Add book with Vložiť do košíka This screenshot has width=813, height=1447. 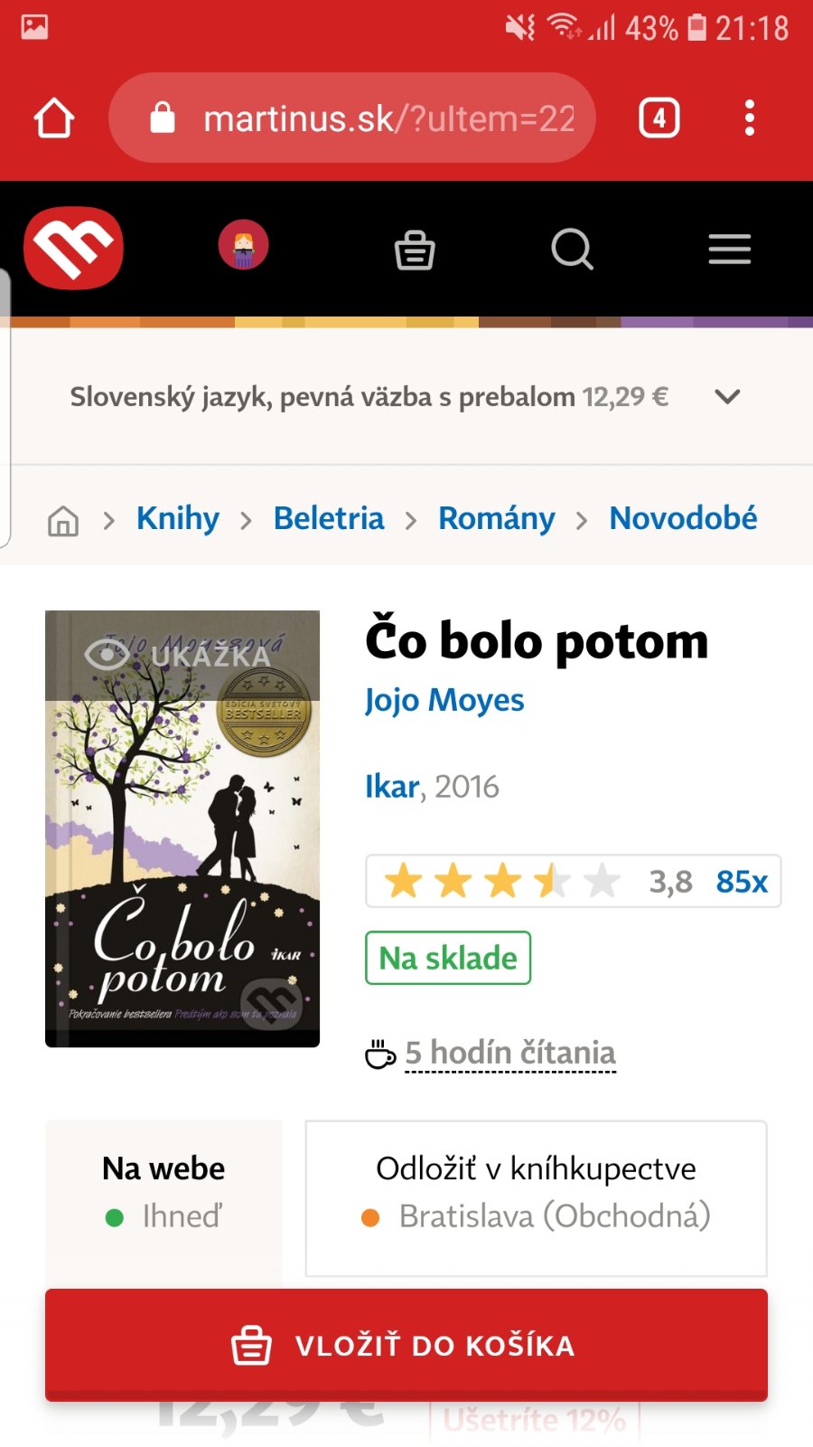pos(406,1345)
